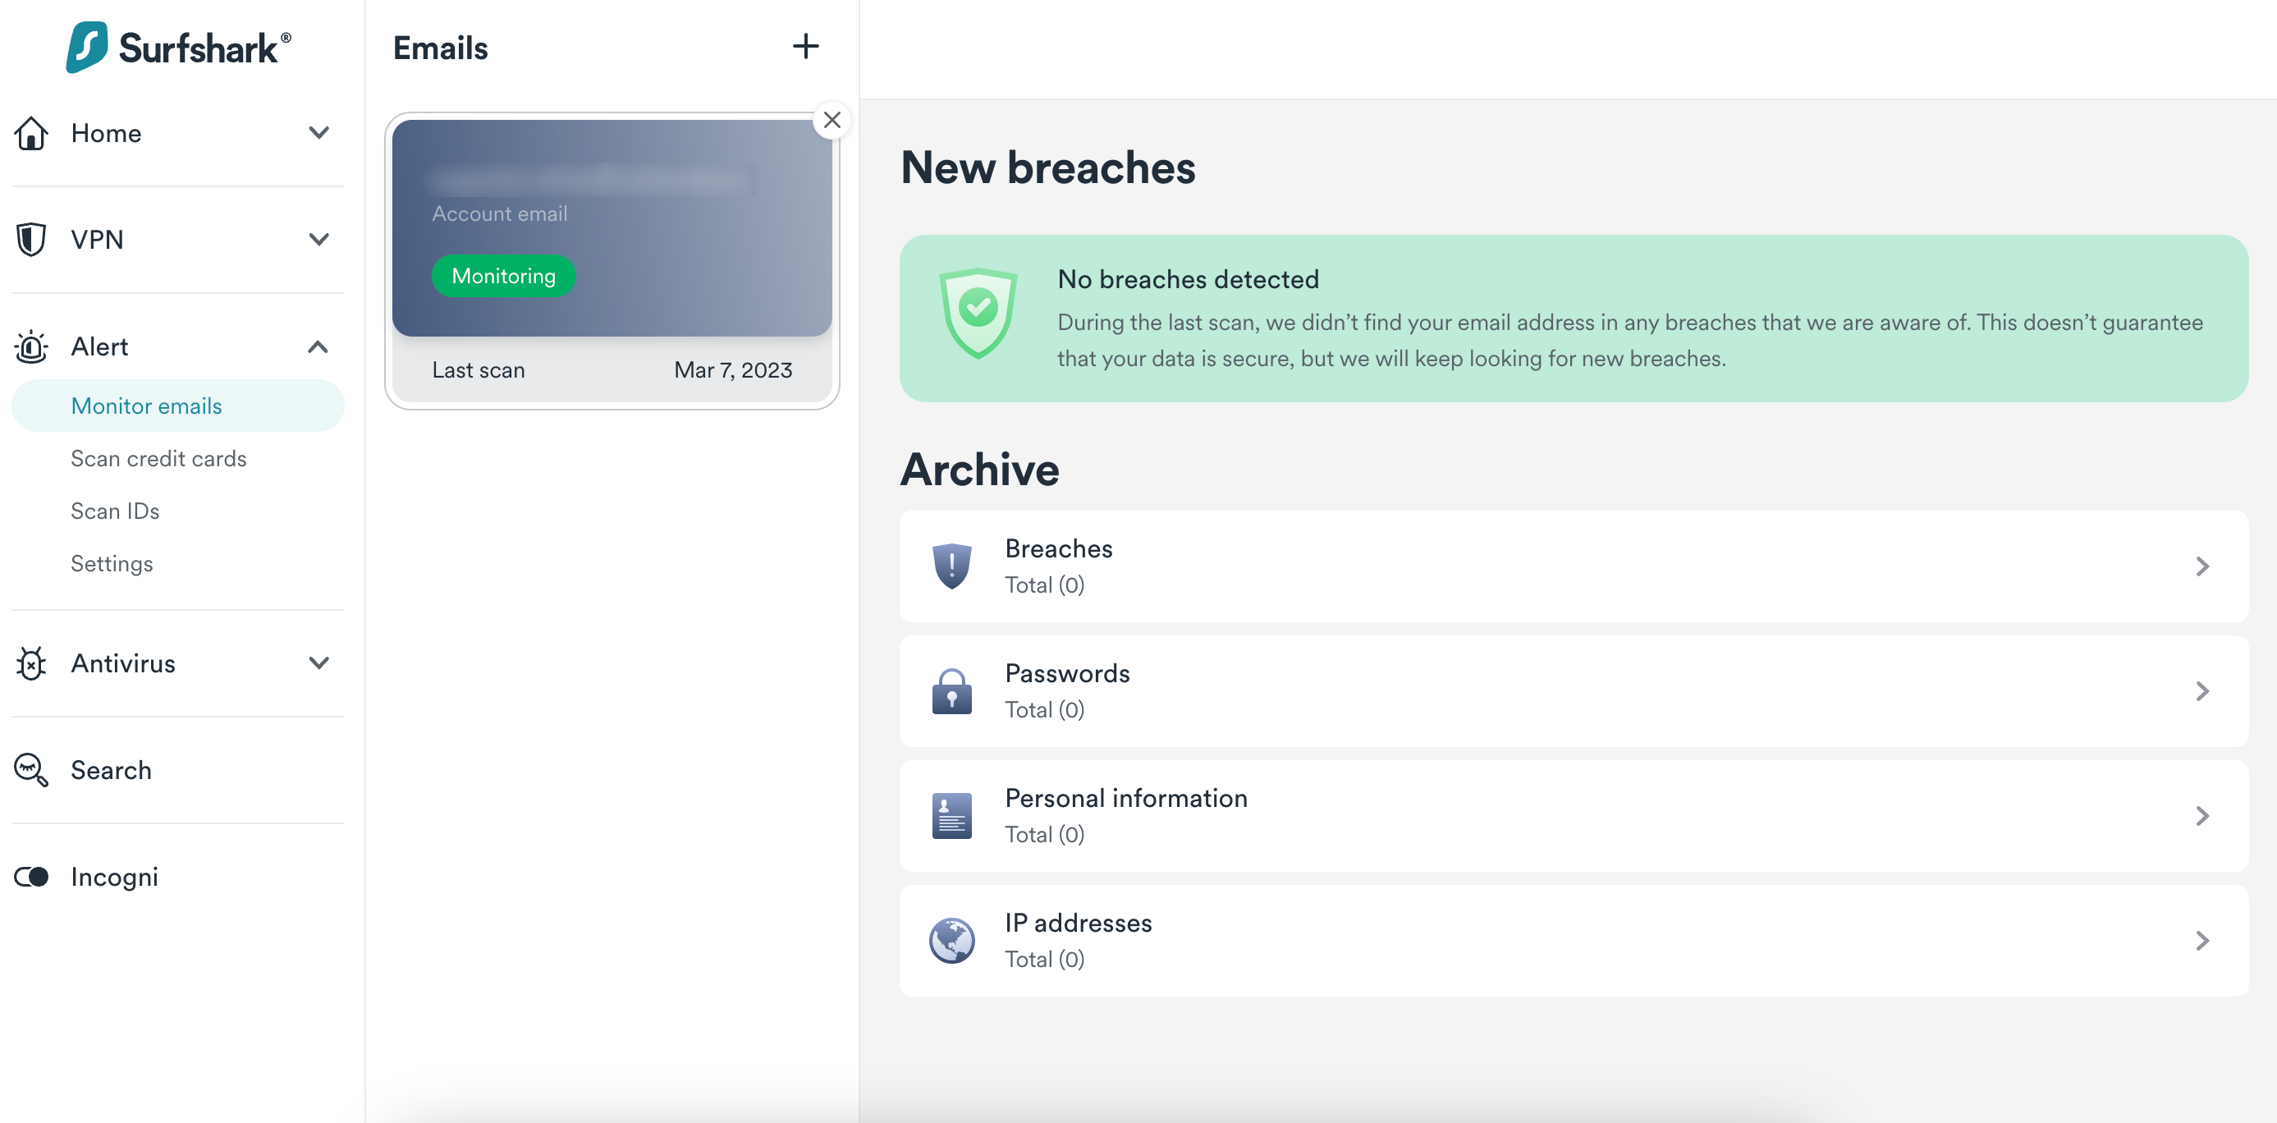Screen dimensions: 2277x1123
Task: Collapse the Alert section chevron
Action: click(318, 346)
